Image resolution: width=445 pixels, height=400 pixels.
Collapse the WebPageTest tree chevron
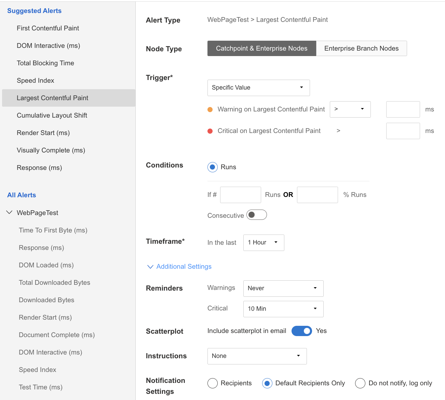9,213
